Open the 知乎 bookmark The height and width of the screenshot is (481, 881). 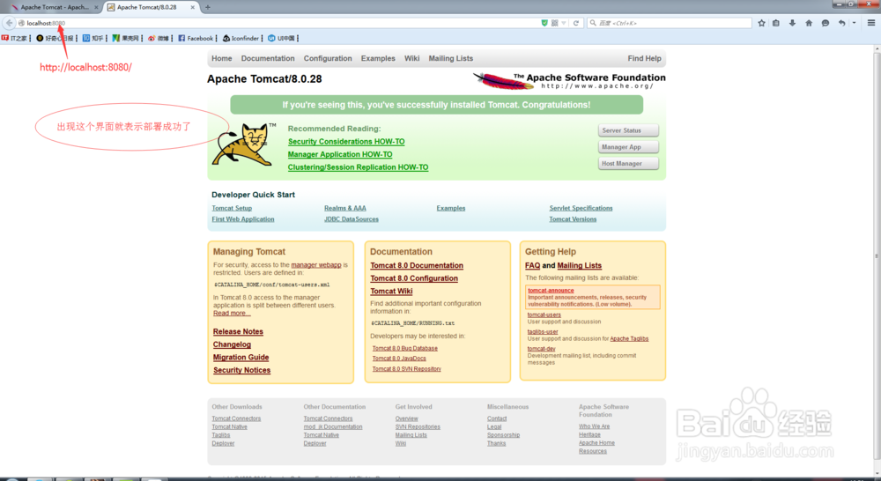coord(93,38)
